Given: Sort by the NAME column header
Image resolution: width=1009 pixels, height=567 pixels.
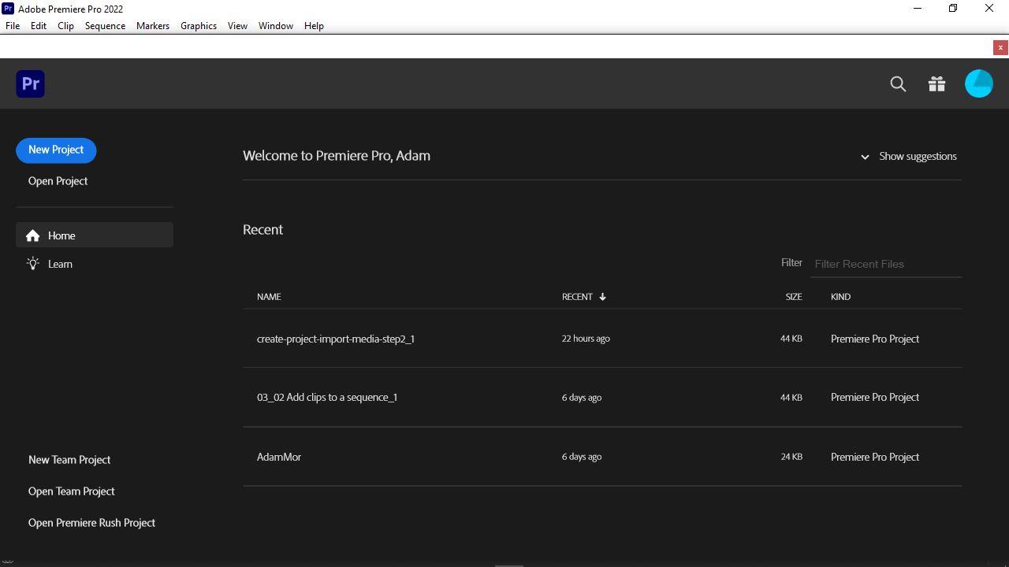Looking at the screenshot, I should pyautogui.click(x=269, y=297).
